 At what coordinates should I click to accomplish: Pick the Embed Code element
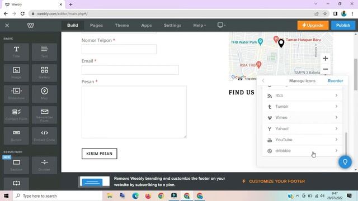[44, 136]
